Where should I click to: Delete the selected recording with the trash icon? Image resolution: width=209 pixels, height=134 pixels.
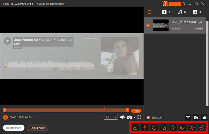pos(188,118)
